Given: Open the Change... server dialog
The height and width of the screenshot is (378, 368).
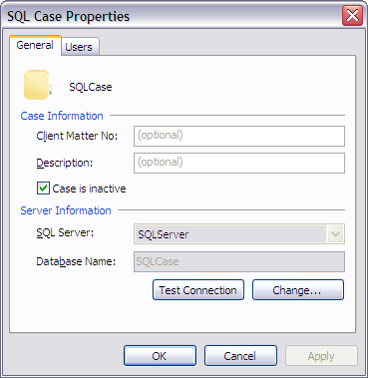Looking at the screenshot, I should click(298, 290).
